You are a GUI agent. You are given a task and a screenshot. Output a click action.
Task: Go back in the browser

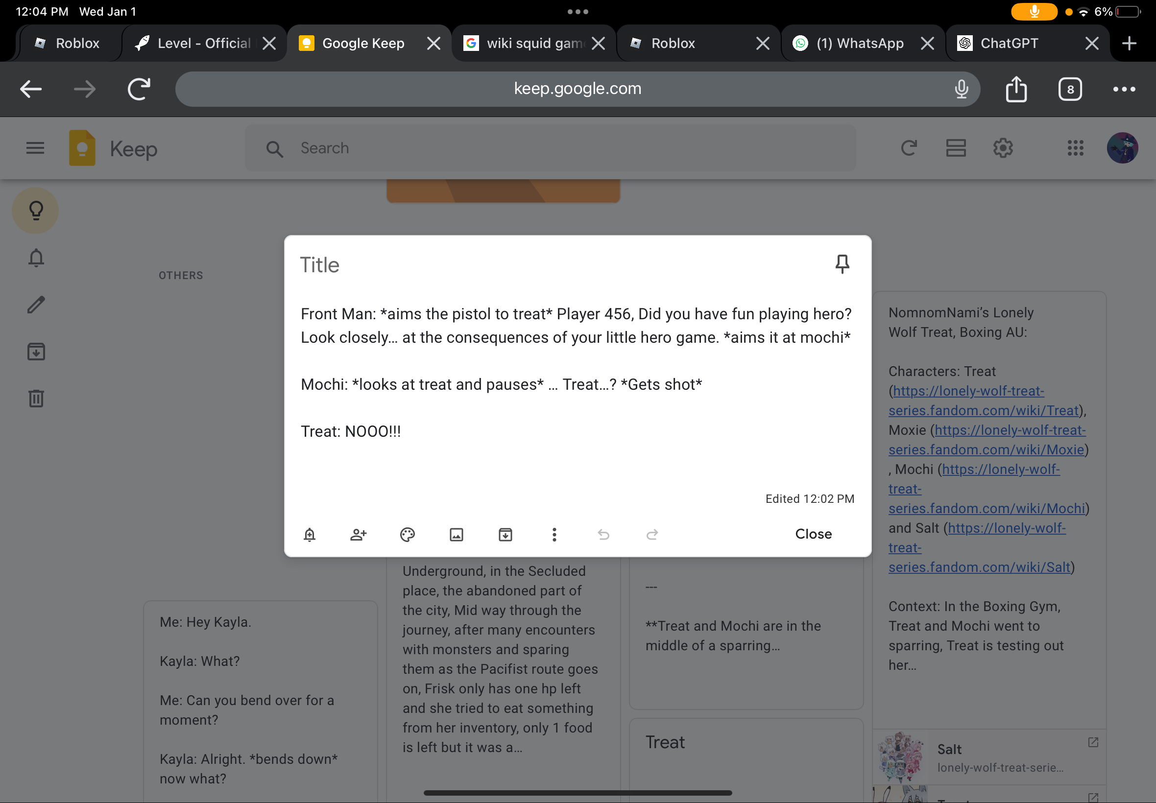31,89
